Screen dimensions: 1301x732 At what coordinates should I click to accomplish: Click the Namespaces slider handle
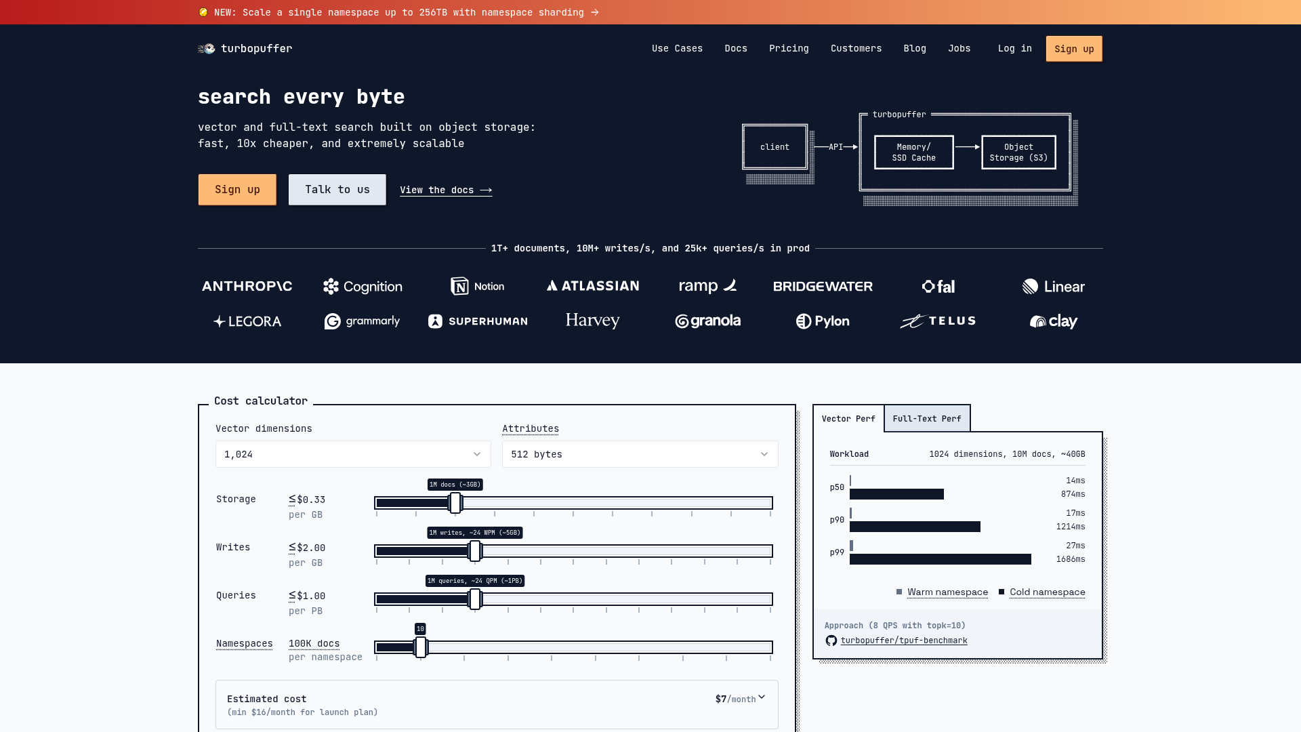click(x=421, y=647)
